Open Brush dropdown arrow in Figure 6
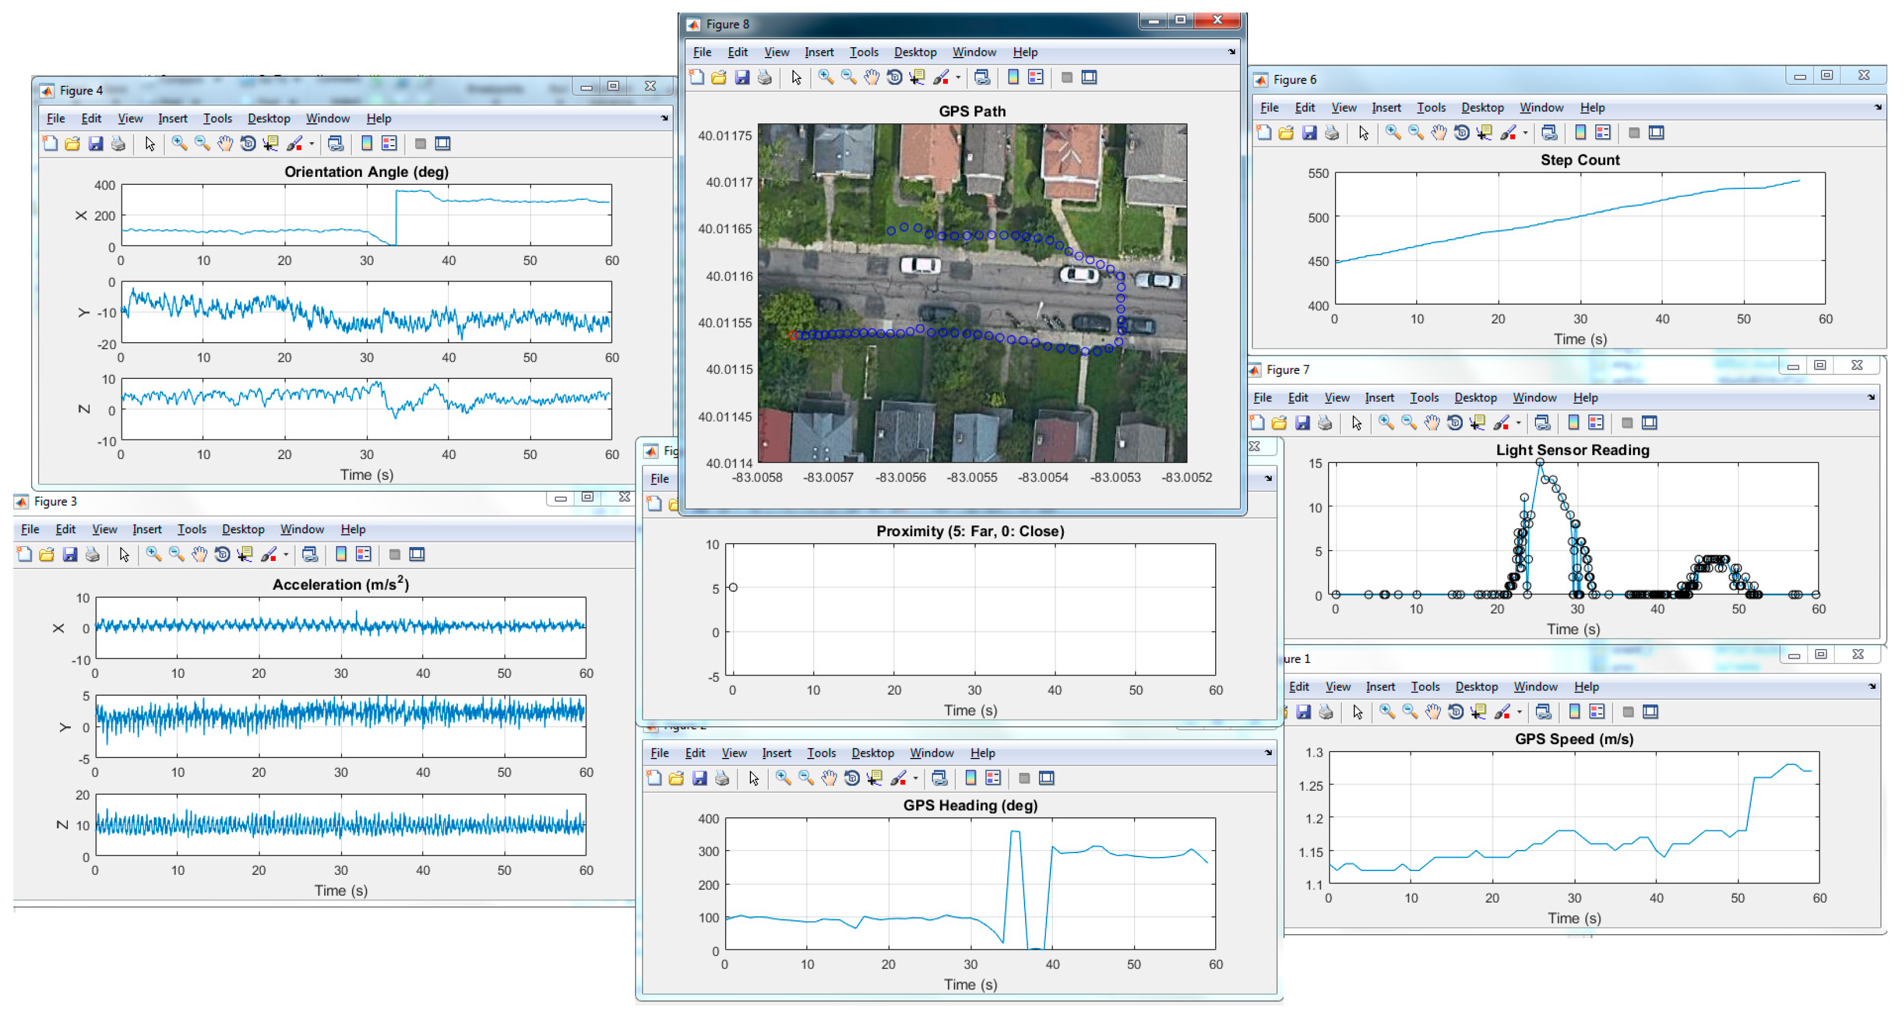Viewport: 1904px width, 1016px height. (1525, 132)
